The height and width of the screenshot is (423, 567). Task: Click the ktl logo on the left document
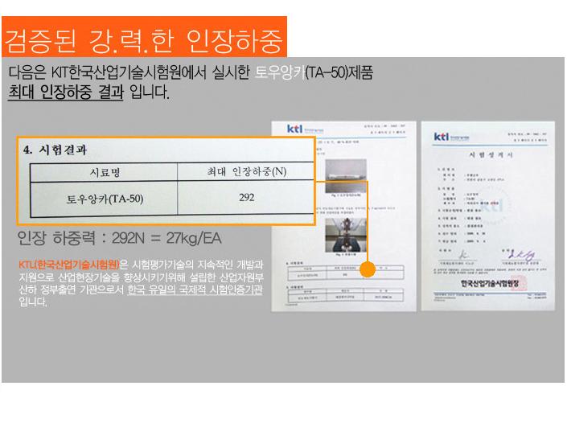coord(294,129)
